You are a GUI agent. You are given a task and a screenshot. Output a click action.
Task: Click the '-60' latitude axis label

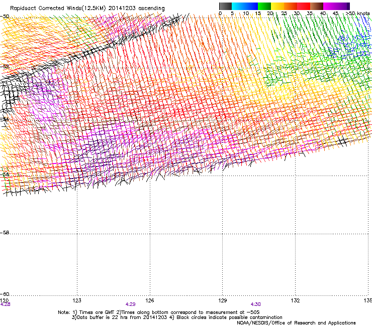coord(5,294)
